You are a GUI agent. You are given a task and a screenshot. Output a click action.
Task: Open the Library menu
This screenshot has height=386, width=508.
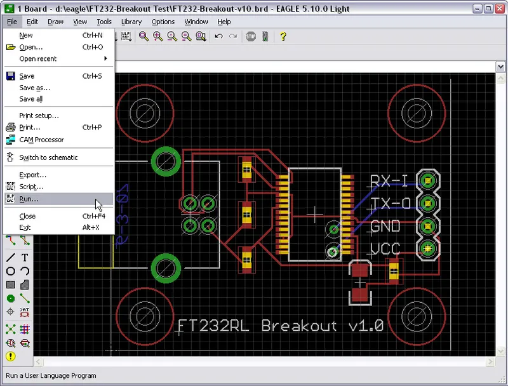(x=131, y=22)
